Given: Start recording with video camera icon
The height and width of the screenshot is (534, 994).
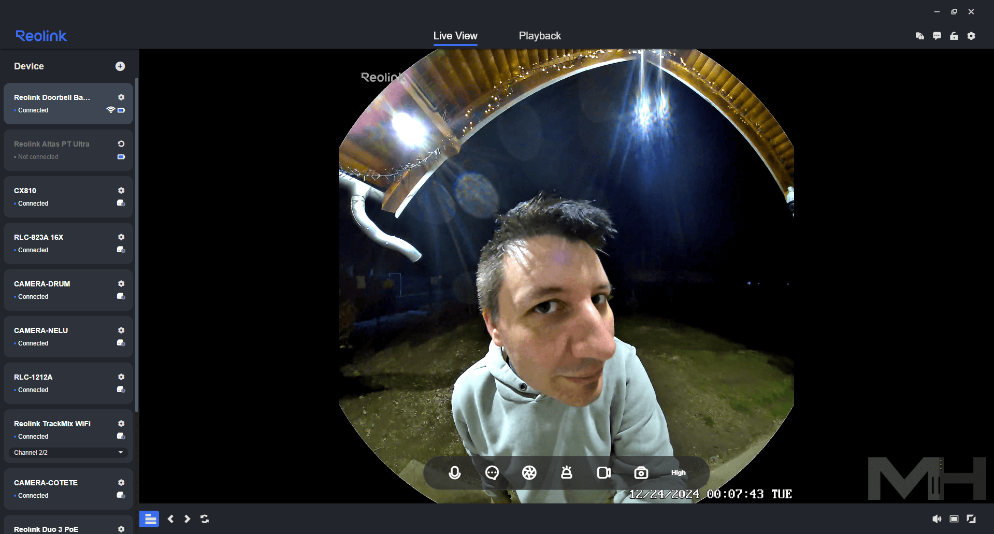Looking at the screenshot, I should pyautogui.click(x=604, y=473).
